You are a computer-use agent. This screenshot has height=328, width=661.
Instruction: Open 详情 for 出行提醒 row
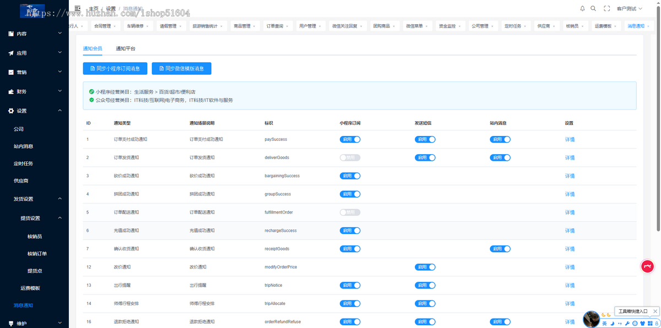(x=570, y=285)
